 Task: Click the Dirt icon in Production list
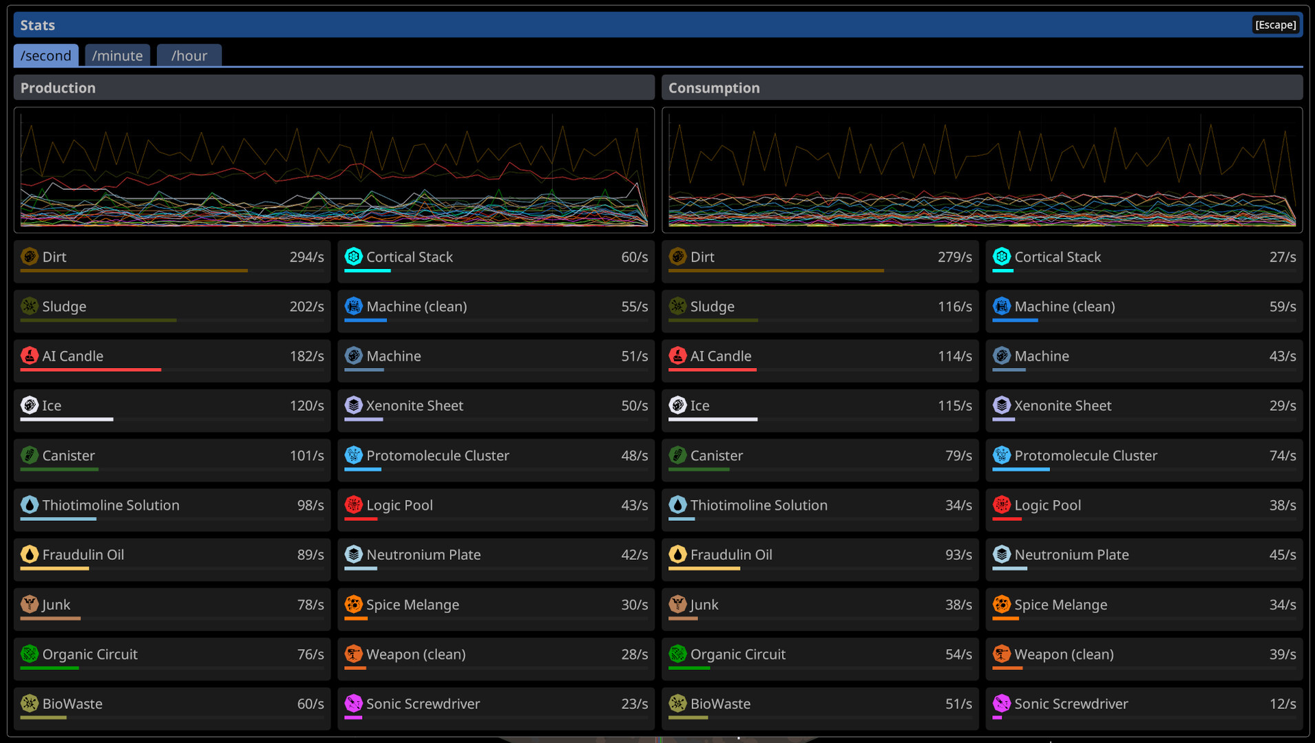(30, 257)
